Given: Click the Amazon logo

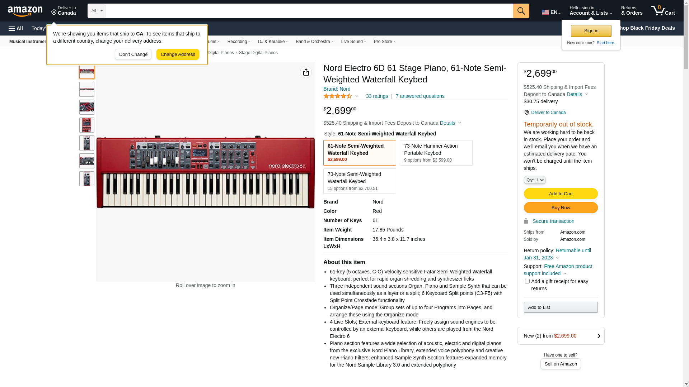Looking at the screenshot, I should (25, 11).
